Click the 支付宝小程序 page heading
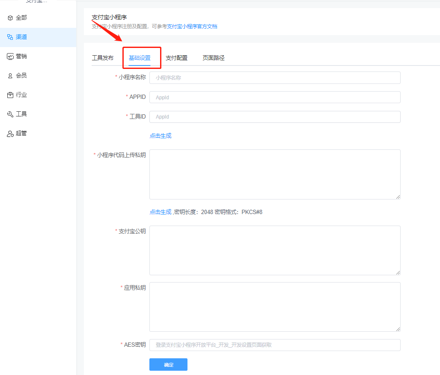The image size is (440, 375). (x=109, y=17)
